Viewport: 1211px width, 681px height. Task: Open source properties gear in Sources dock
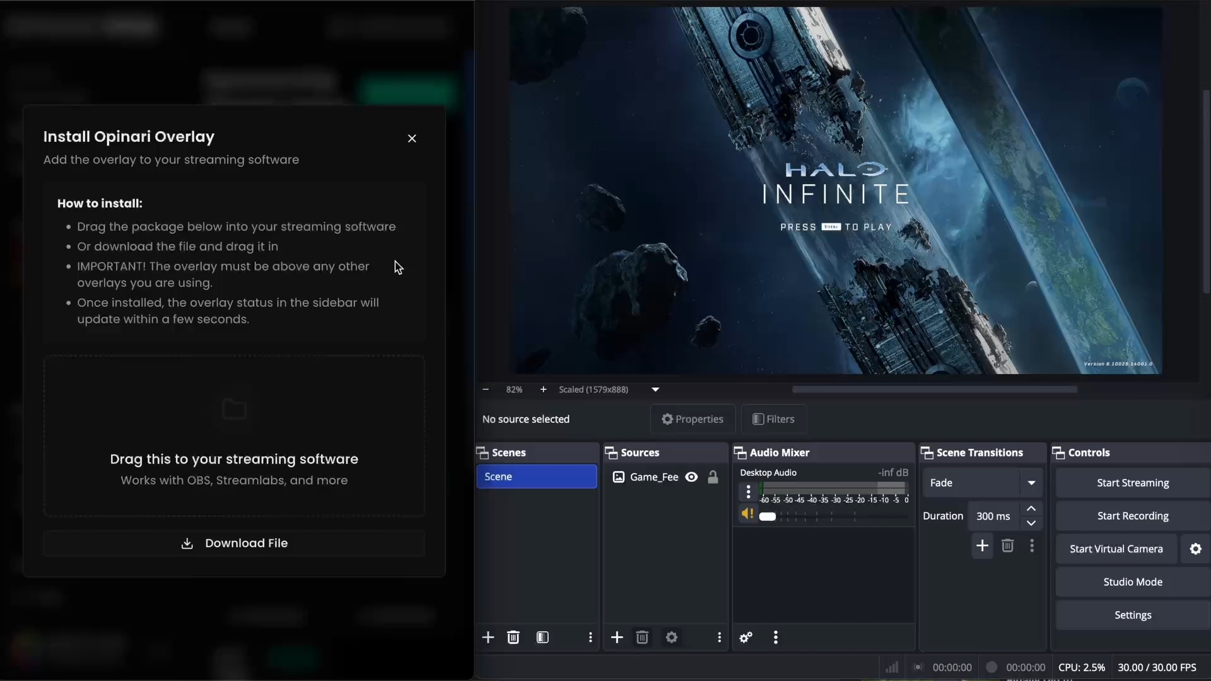tap(672, 637)
